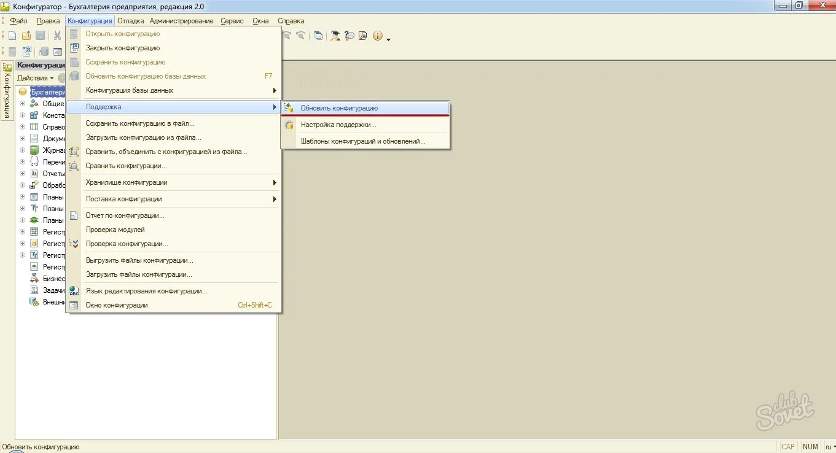The image size is (836, 453).
Task: Expand the Конфигурация базы данных submenu
Action: coord(173,90)
